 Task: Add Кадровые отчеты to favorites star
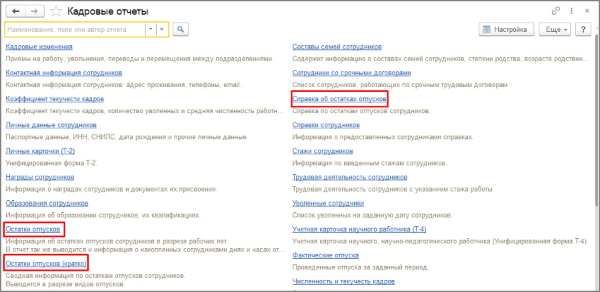coord(56,11)
